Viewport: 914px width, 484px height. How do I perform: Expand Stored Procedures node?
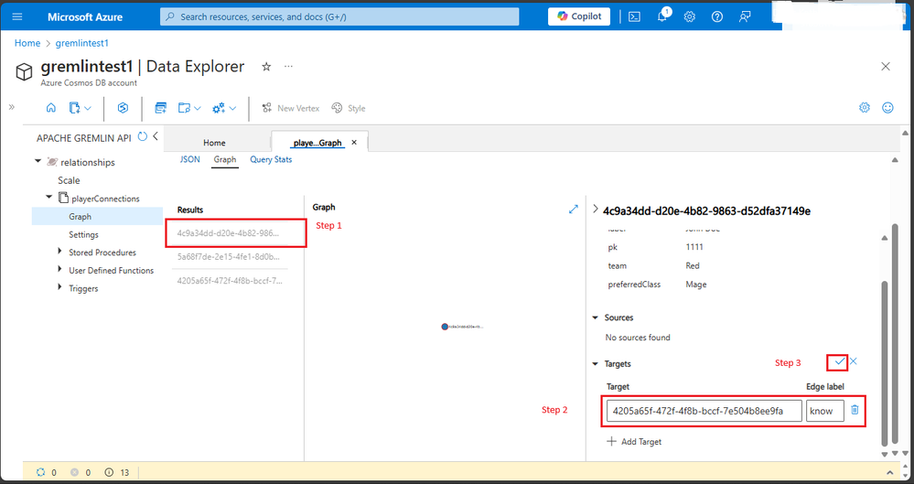pos(59,252)
